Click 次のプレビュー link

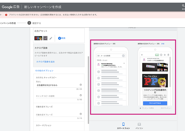point(166,108)
